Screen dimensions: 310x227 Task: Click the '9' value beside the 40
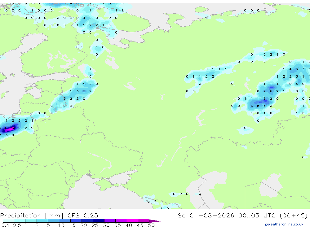(19, 128)
